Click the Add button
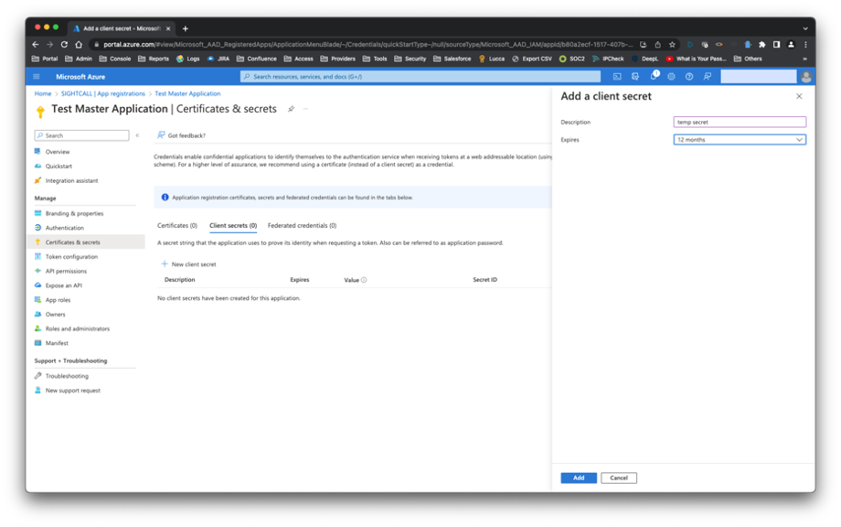 point(579,478)
